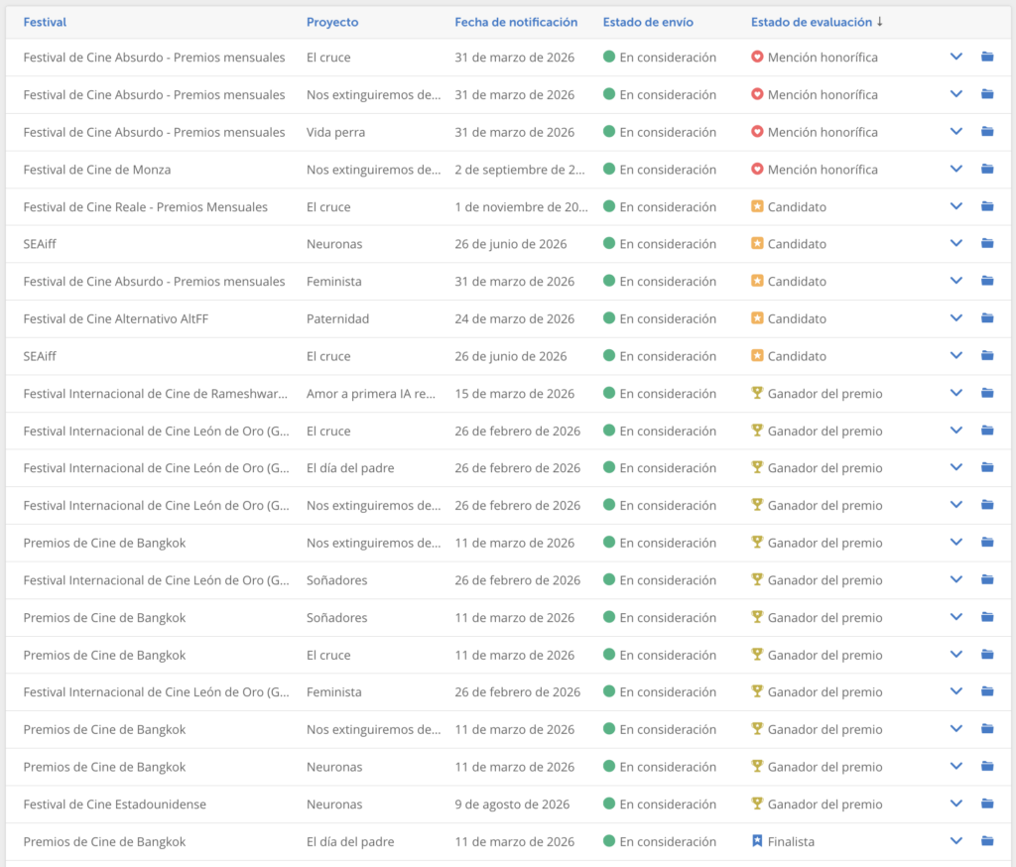
Task: Open folder icon for Festival de Cine de Monza row
Action: pyautogui.click(x=987, y=170)
